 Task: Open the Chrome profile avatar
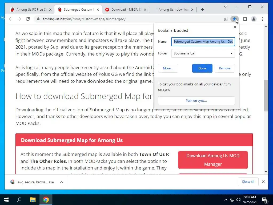[254, 19]
